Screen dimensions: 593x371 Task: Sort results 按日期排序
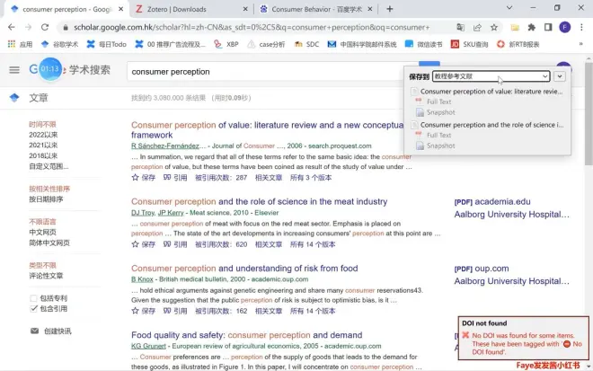click(x=46, y=199)
